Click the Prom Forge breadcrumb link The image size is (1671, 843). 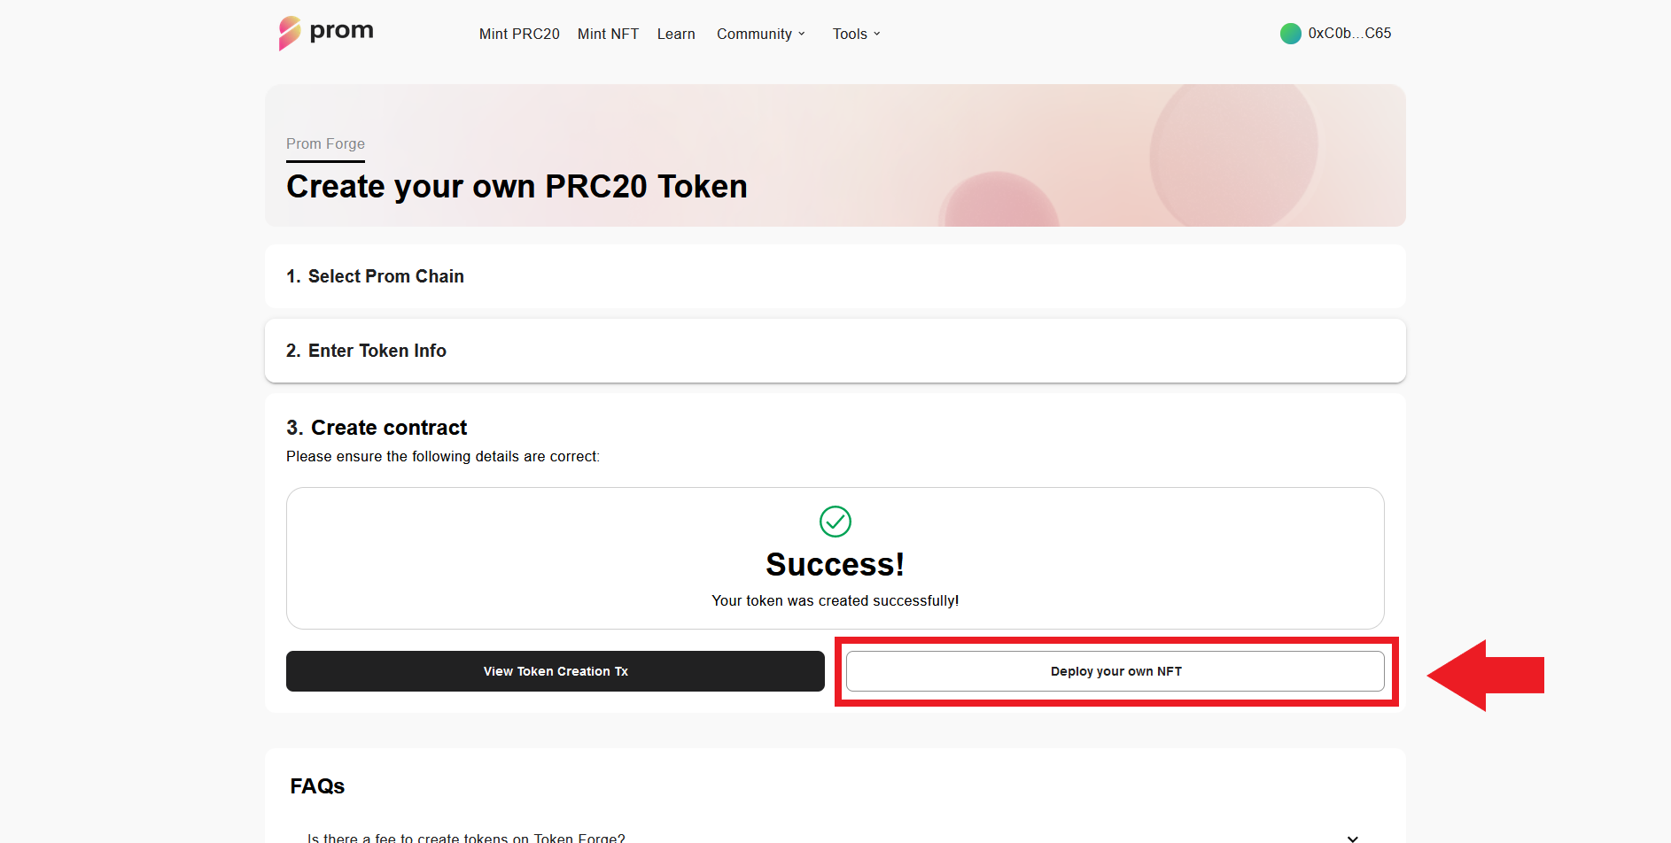(325, 143)
